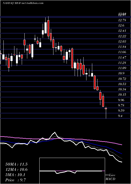Click the 12.78 price axis label
Viewport: 131px width, 184px height.
(122, 20)
